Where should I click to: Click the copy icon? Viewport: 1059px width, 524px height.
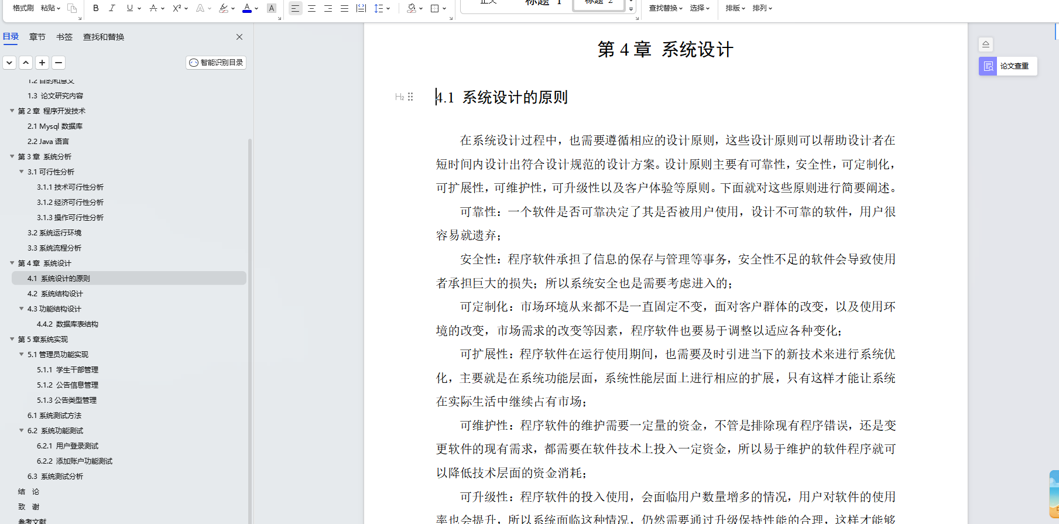click(72, 8)
